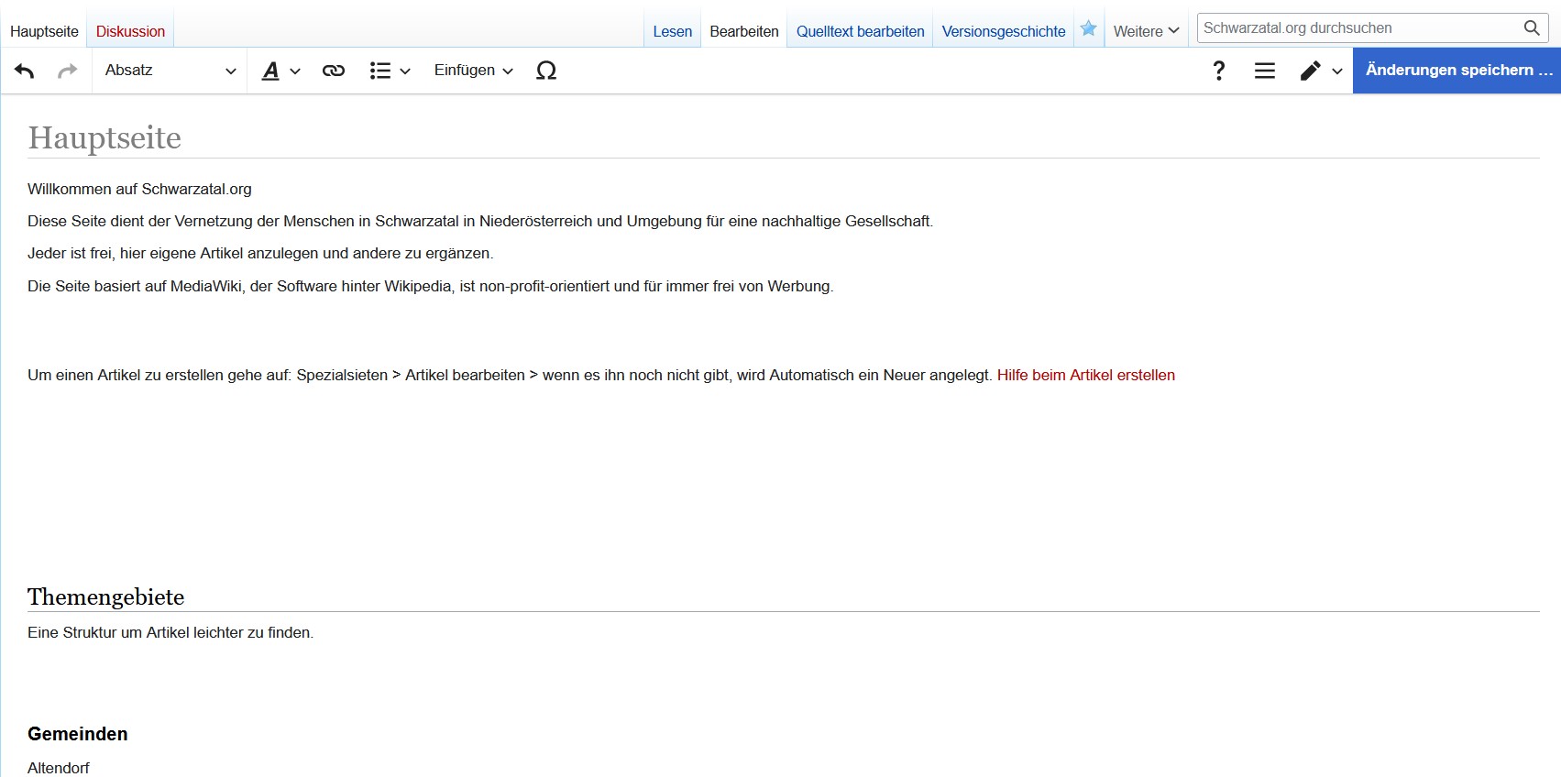Open the Diskussion tab
The width and height of the screenshot is (1561, 777).
tap(130, 31)
